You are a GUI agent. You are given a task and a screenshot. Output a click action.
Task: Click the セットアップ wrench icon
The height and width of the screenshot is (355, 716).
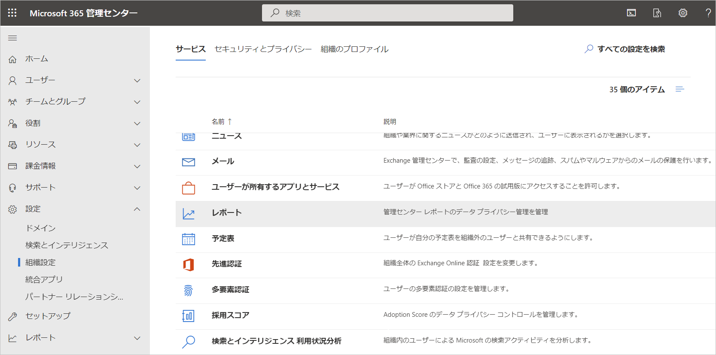[x=12, y=316]
